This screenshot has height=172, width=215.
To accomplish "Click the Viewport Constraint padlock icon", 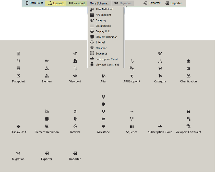I will click(188, 126).
